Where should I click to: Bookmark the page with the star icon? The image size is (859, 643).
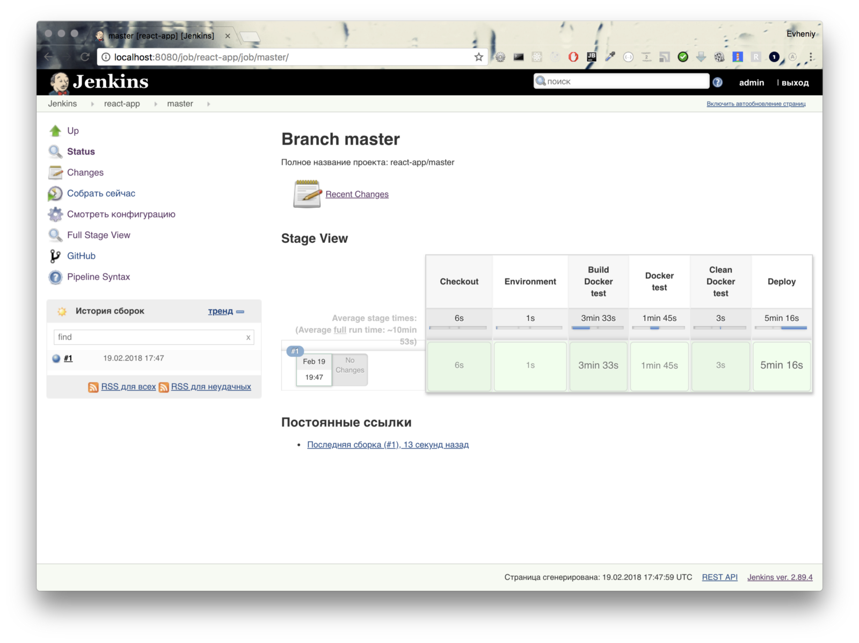pos(478,57)
